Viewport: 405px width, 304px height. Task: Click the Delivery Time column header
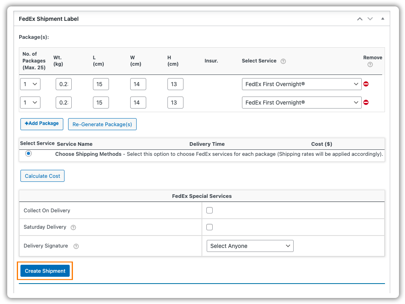(x=207, y=144)
